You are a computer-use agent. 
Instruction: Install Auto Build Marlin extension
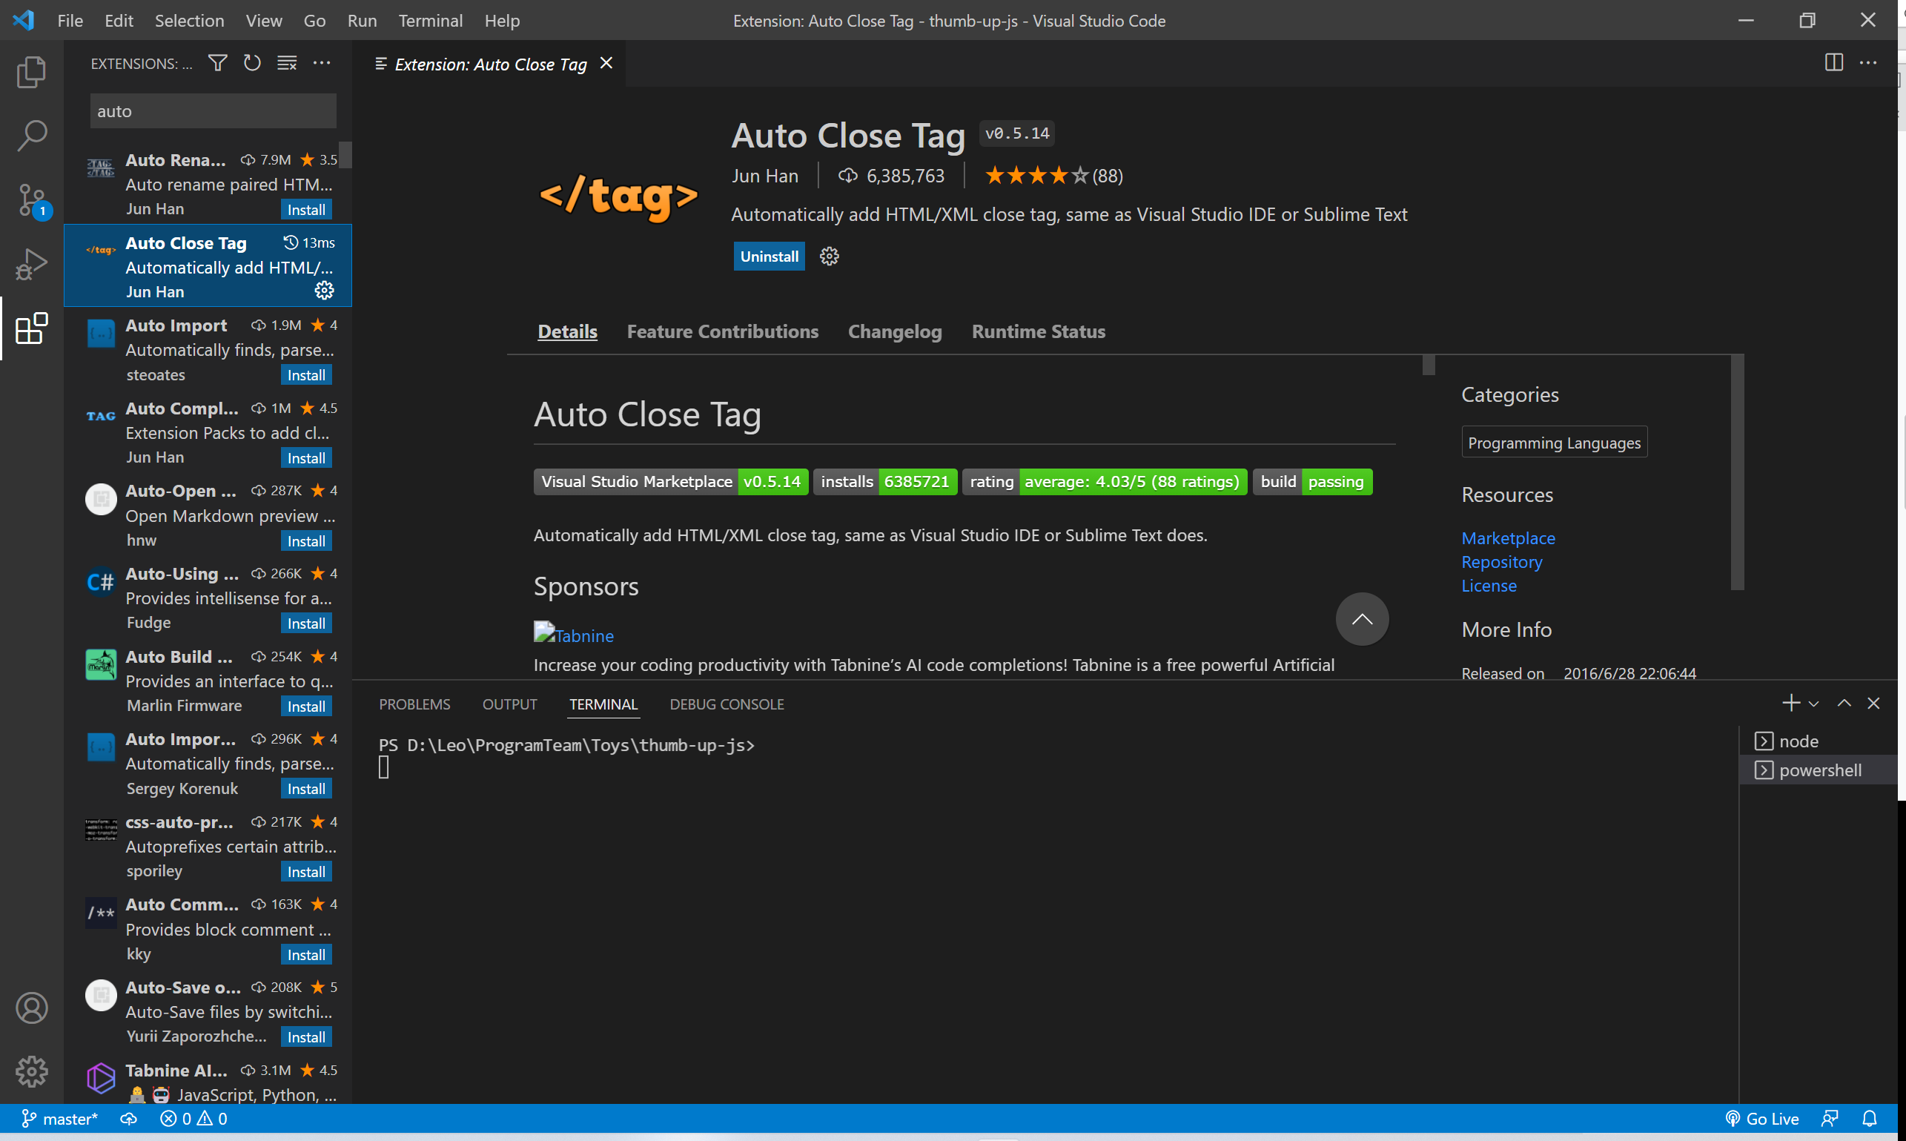[306, 707]
